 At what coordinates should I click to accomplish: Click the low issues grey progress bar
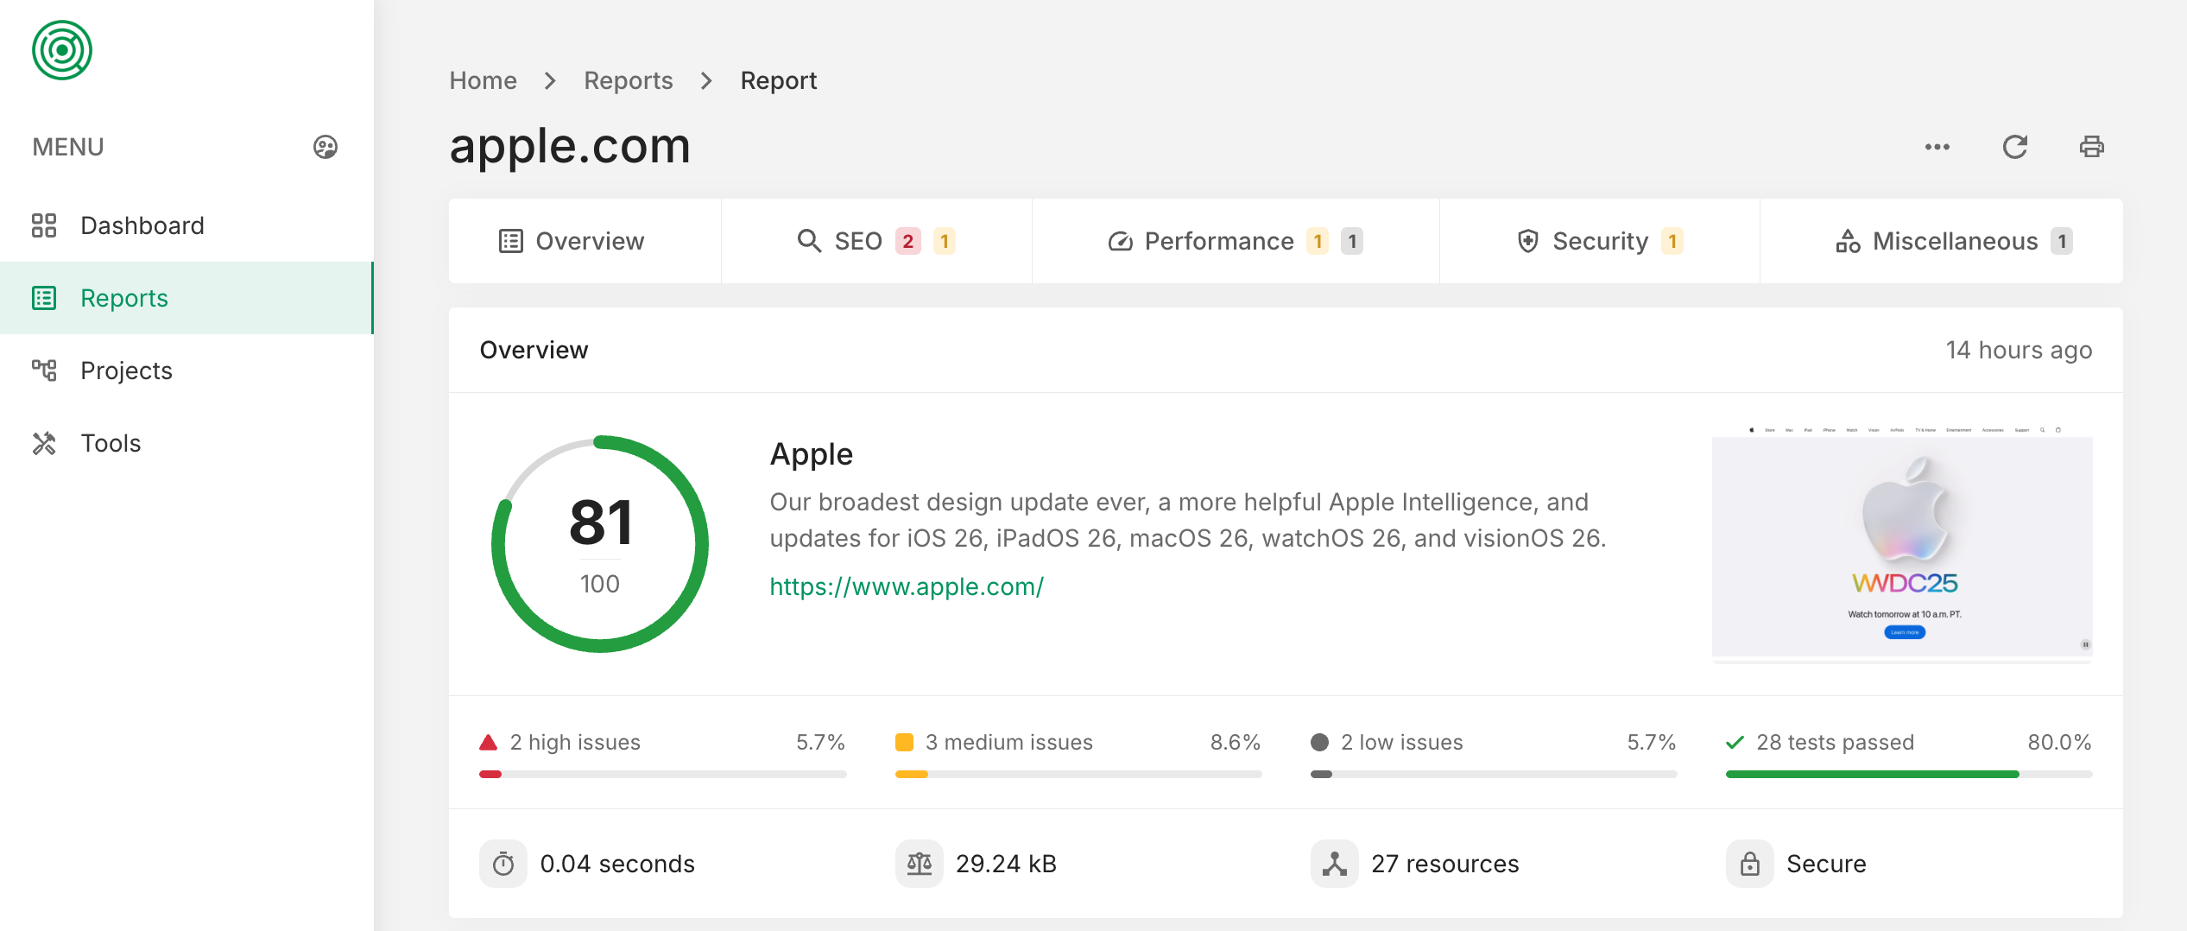1494,775
